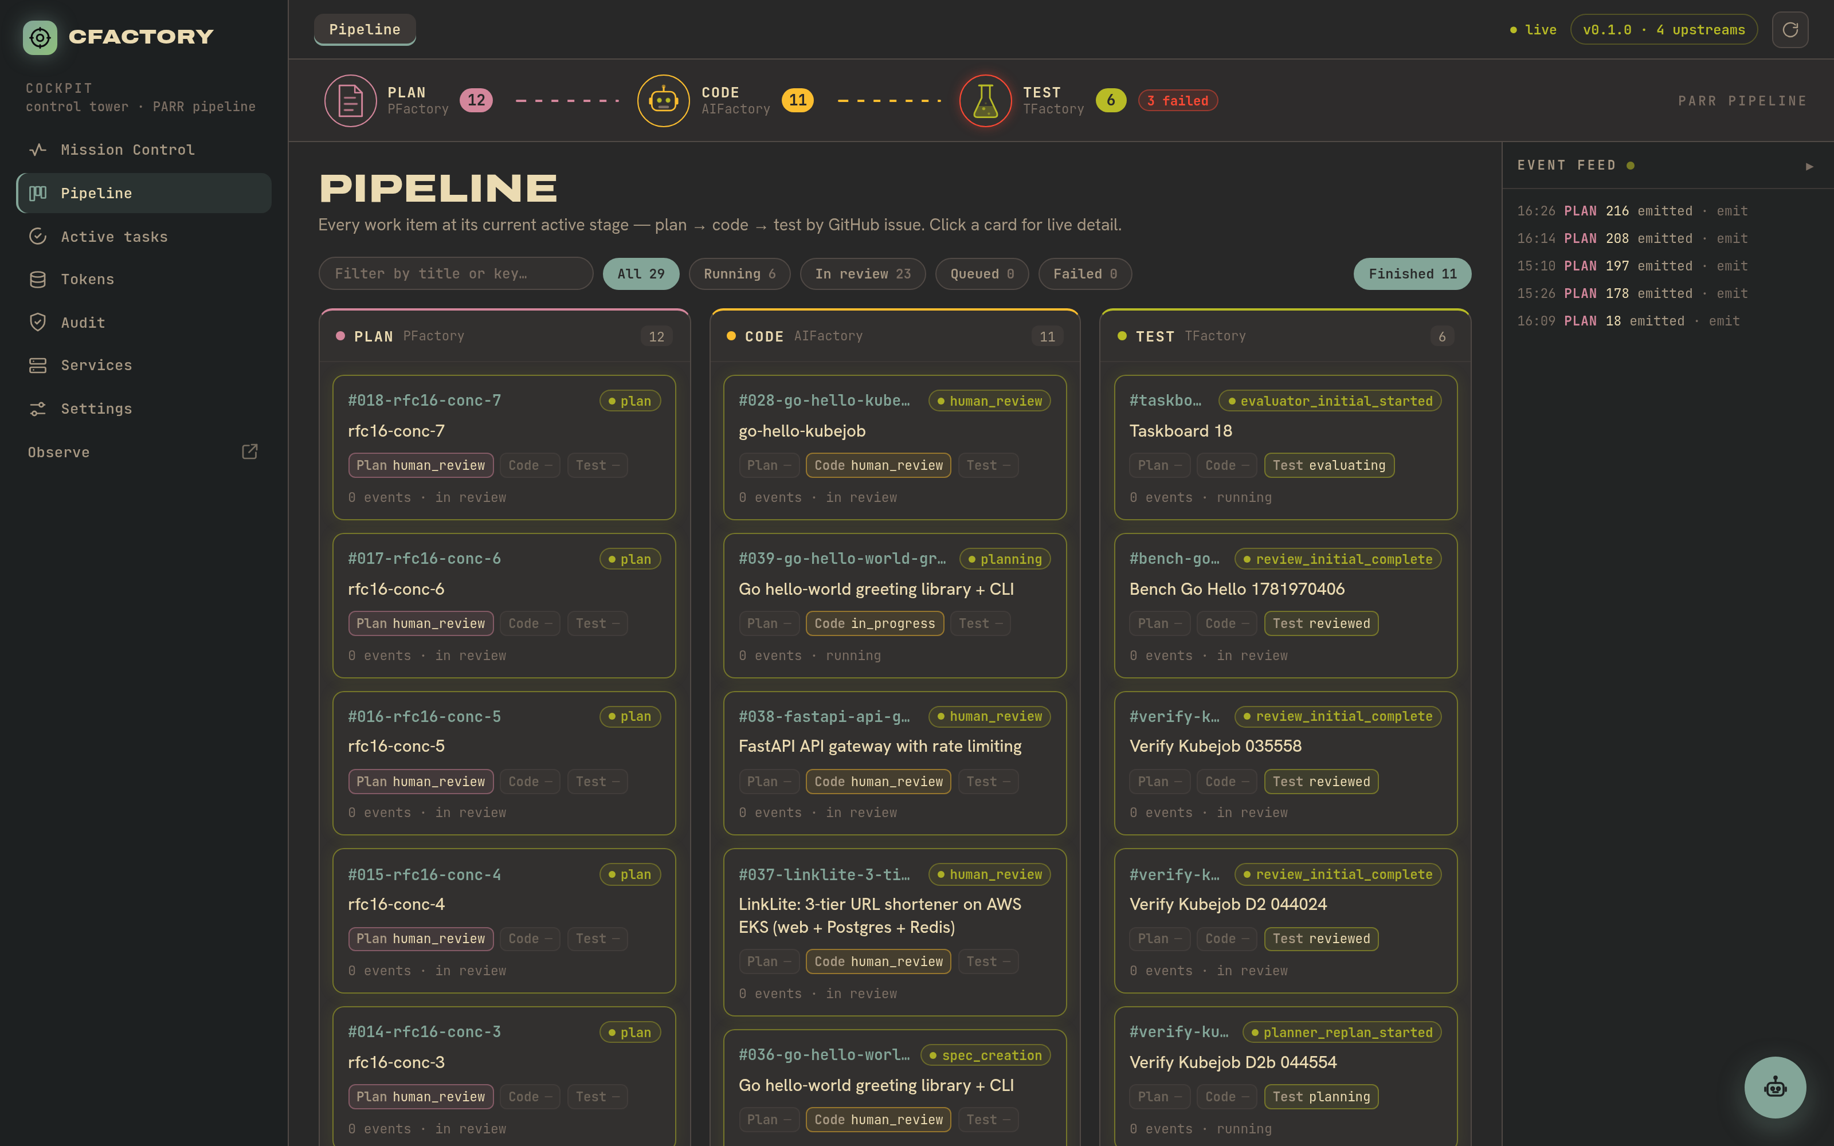Open Active tasks page
The width and height of the screenshot is (1834, 1146).
click(x=144, y=237)
